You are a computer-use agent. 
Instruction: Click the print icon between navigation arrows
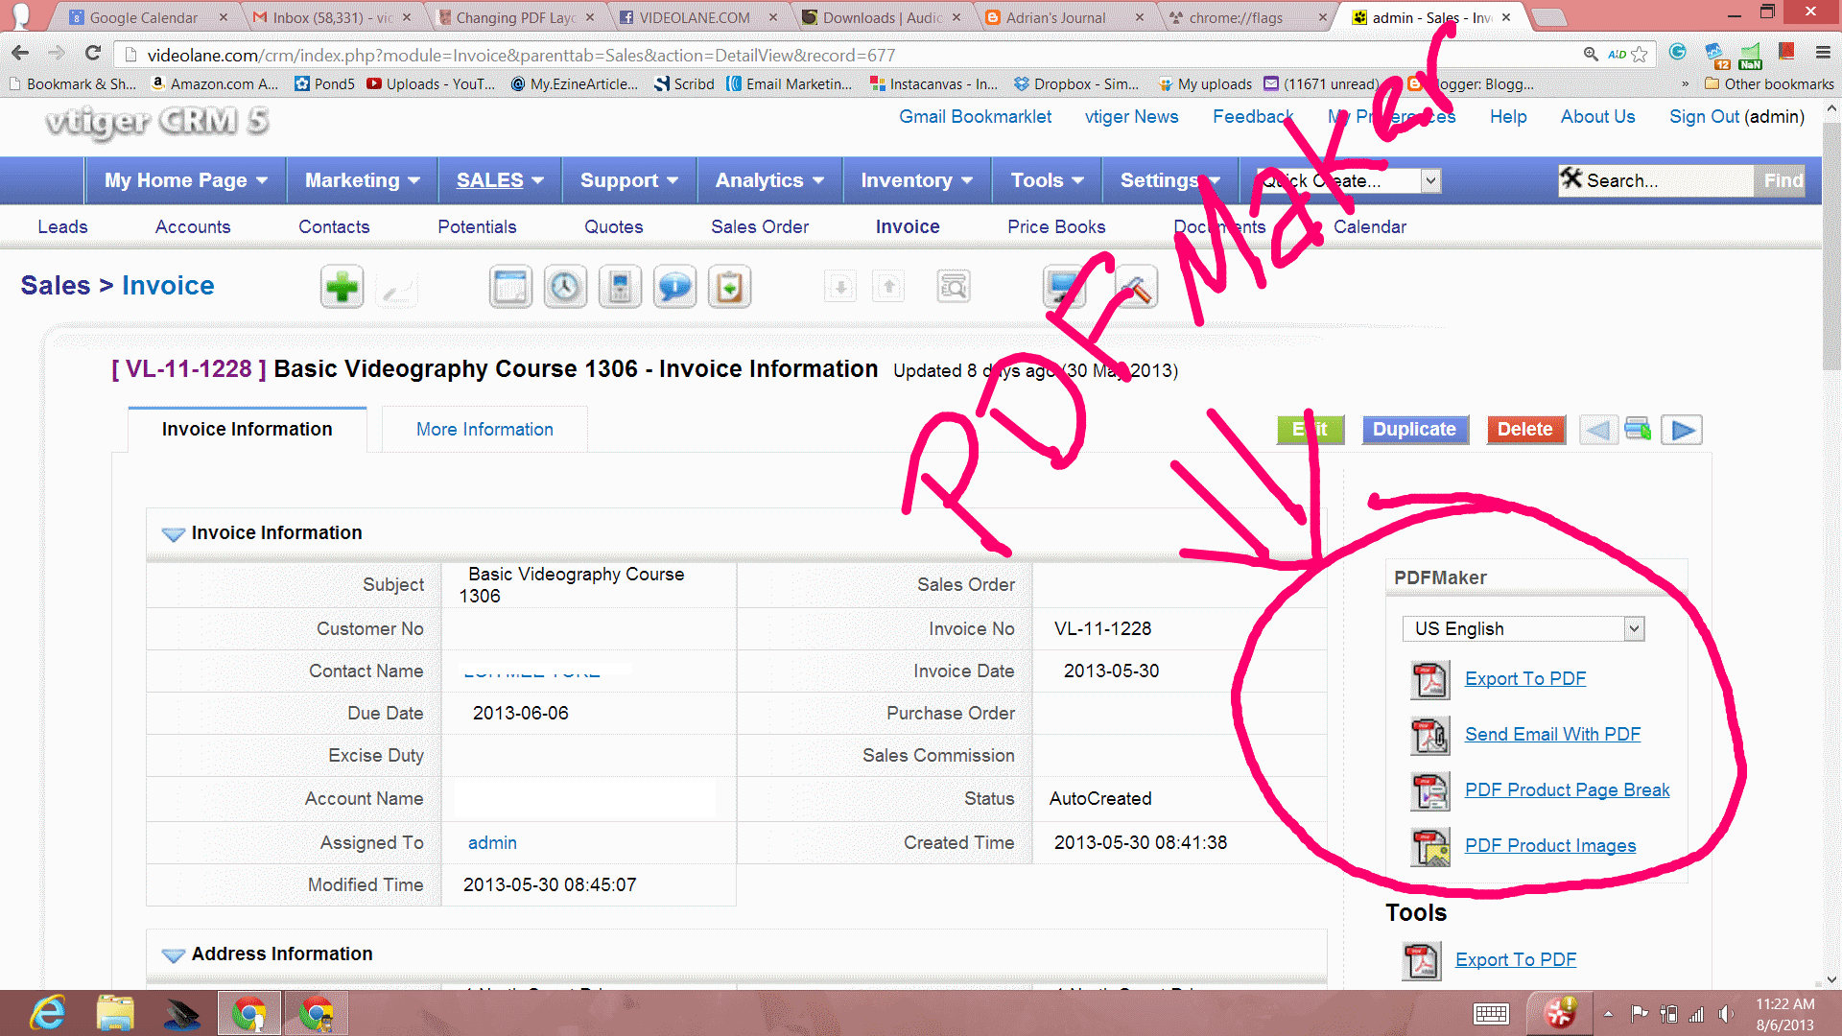point(1638,430)
